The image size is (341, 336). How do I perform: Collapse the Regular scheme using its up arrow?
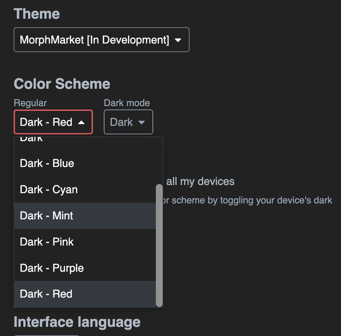(81, 122)
